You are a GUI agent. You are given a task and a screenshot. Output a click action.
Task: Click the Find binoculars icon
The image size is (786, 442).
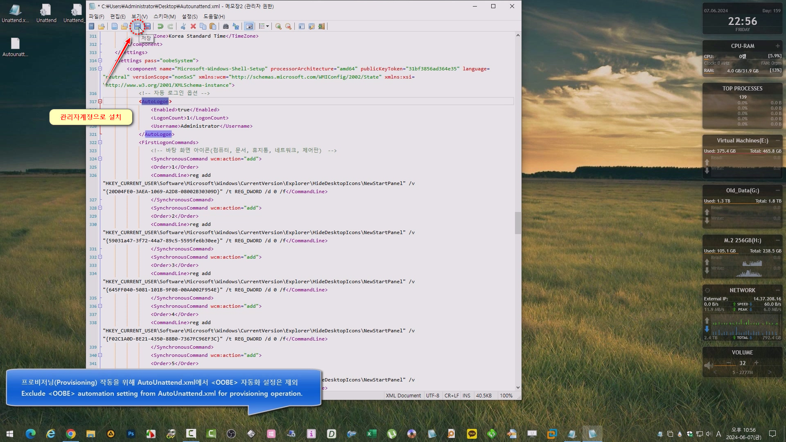[x=226, y=26]
